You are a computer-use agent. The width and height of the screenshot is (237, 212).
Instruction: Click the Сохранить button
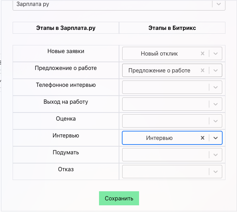point(119,198)
